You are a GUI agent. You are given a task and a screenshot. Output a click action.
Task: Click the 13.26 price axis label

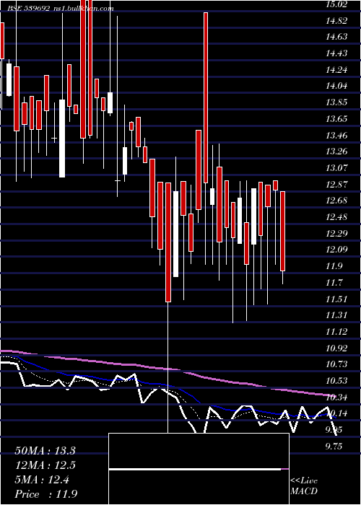tap(336, 151)
